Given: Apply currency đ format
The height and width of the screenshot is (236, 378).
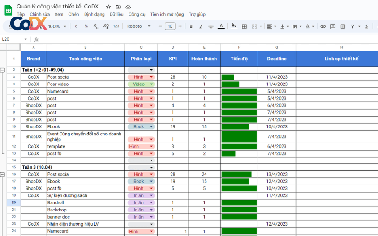Looking at the screenshot, I should (x=77, y=26).
